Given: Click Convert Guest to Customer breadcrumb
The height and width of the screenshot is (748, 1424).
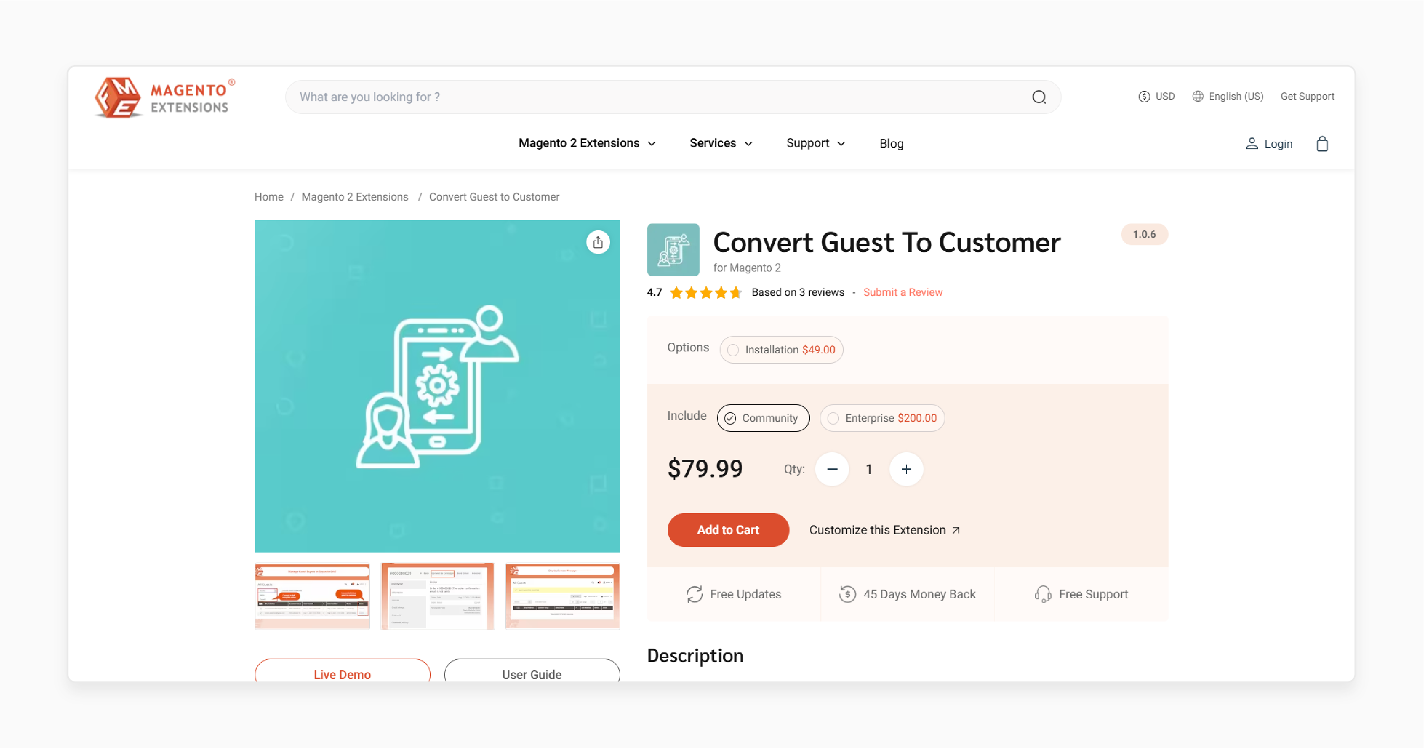Looking at the screenshot, I should click(x=494, y=197).
